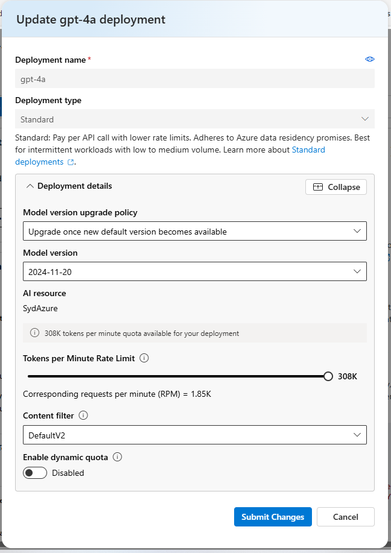The width and height of the screenshot is (391, 553).
Task: Click the gpt-4a deployment name field
Action: pos(194,78)
